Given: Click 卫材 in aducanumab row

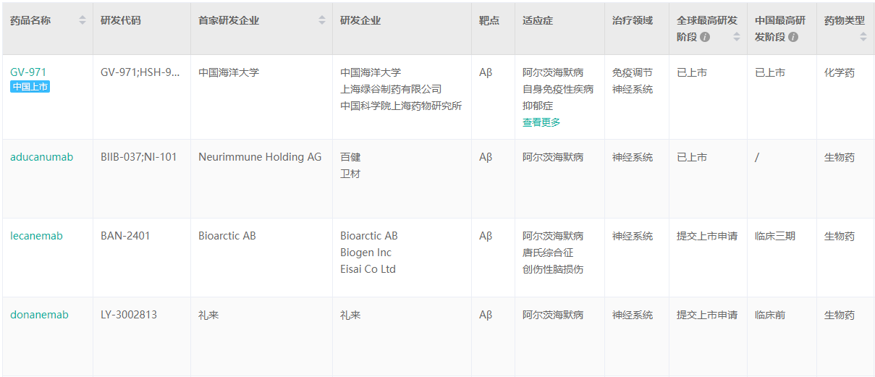Looking at the screenshot, I should (x=350, y=174).
